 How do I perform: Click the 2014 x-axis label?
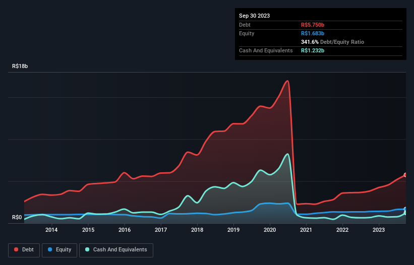(x=51, y=230)
